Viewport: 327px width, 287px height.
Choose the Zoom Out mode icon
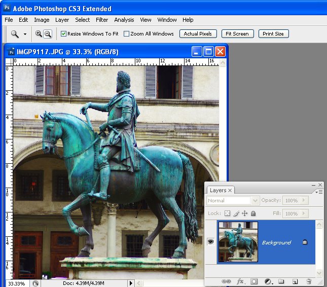[x=48, y=34]
